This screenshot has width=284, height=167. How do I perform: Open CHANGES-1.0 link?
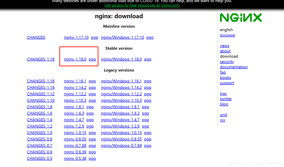pos(39,133)
